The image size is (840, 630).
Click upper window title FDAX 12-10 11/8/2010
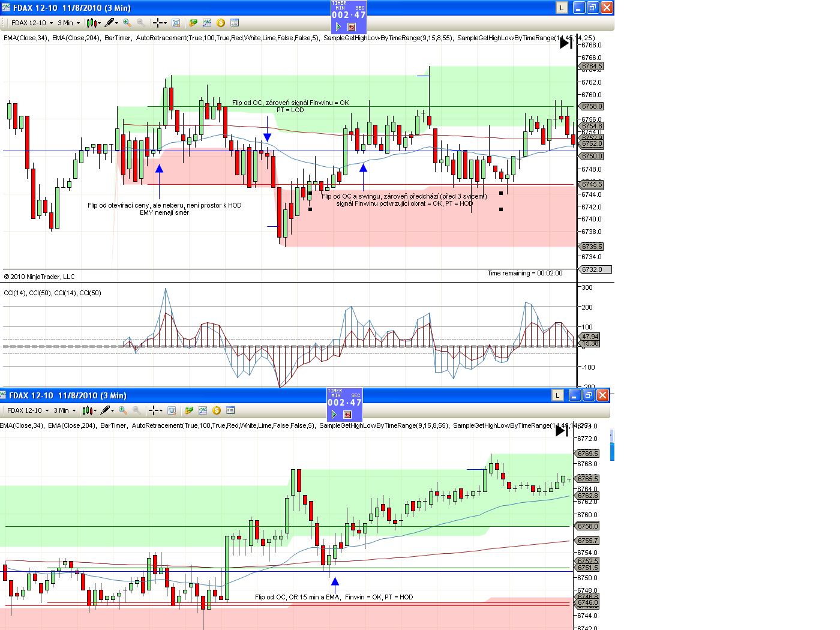pos(71,8)
